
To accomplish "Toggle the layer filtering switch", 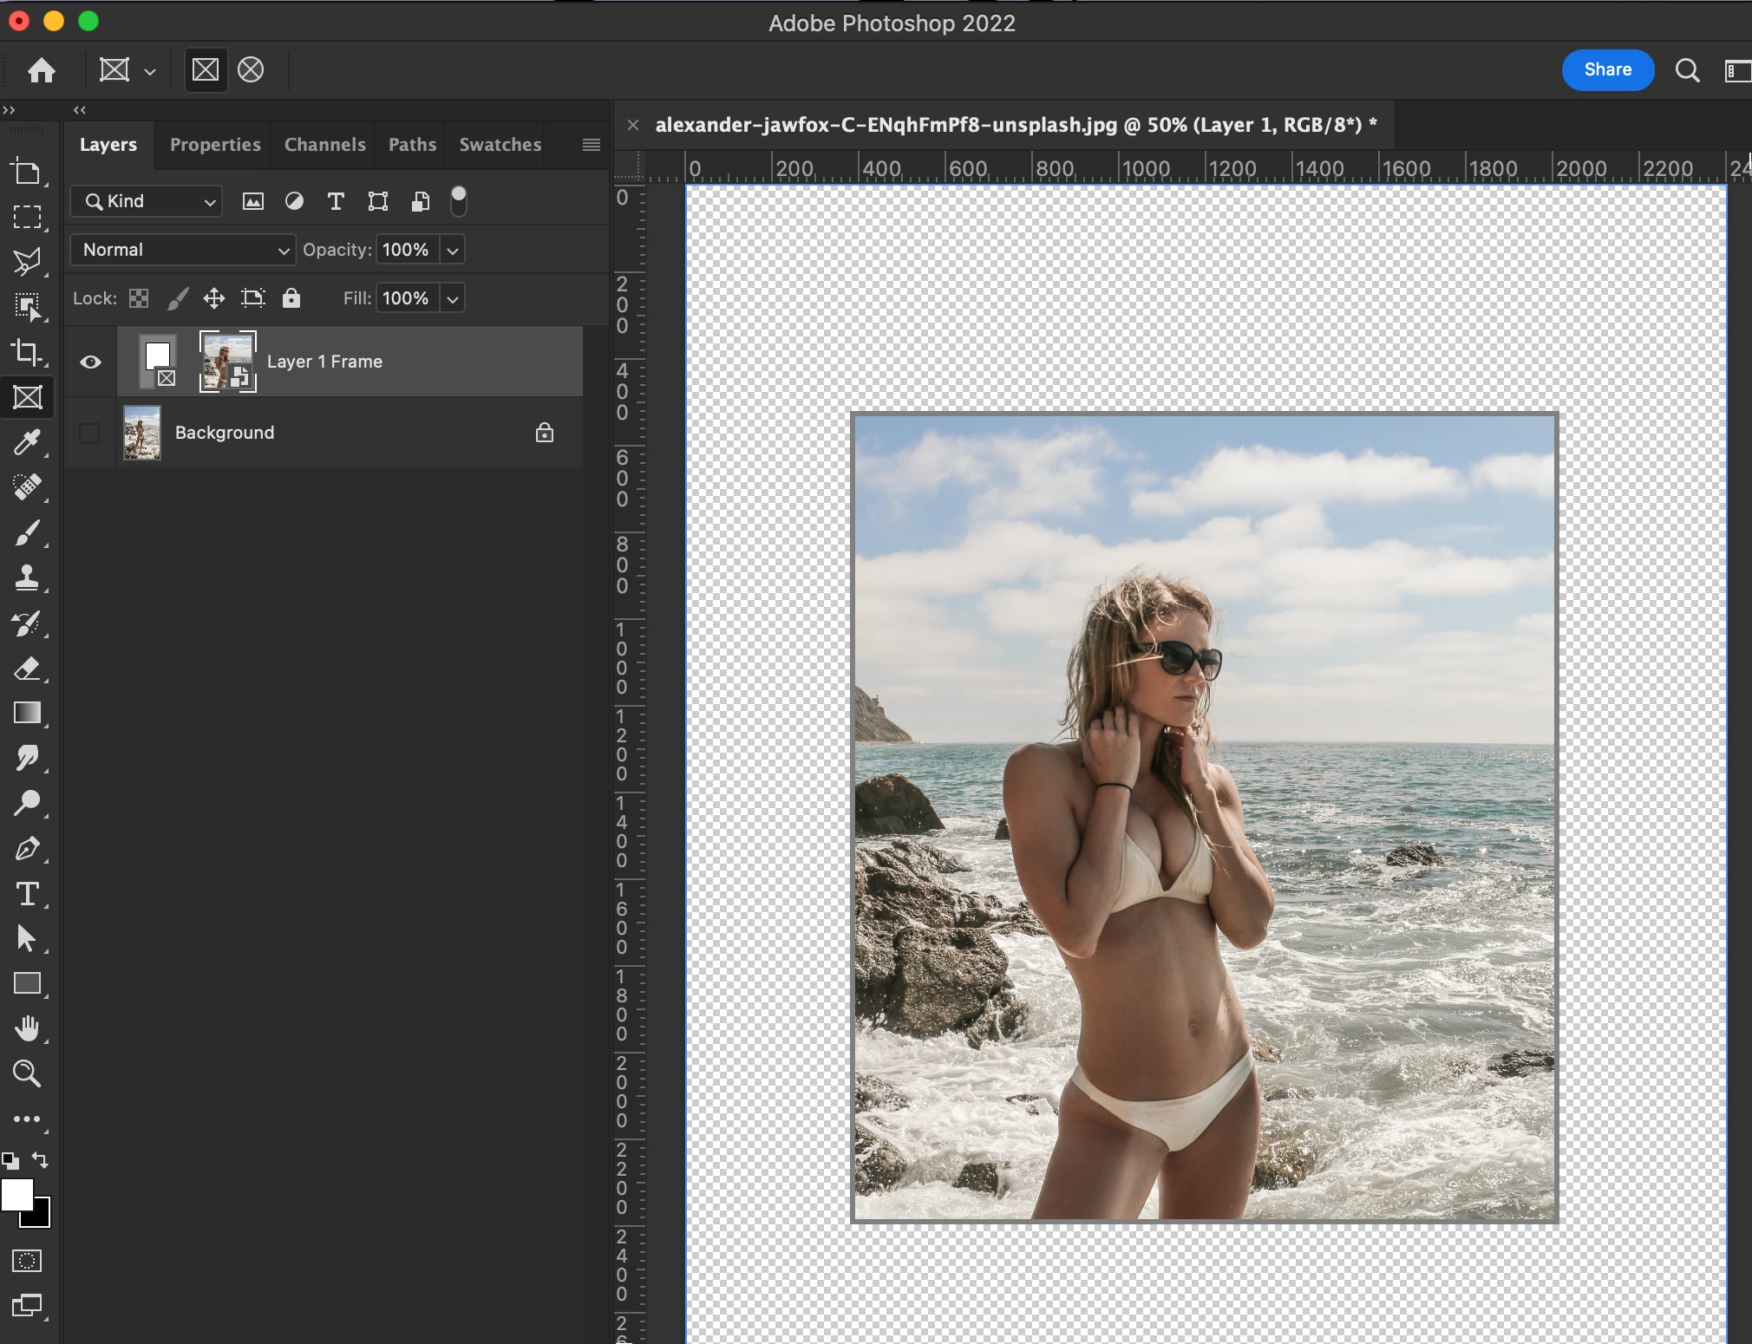I will click(x=459, y=201).
